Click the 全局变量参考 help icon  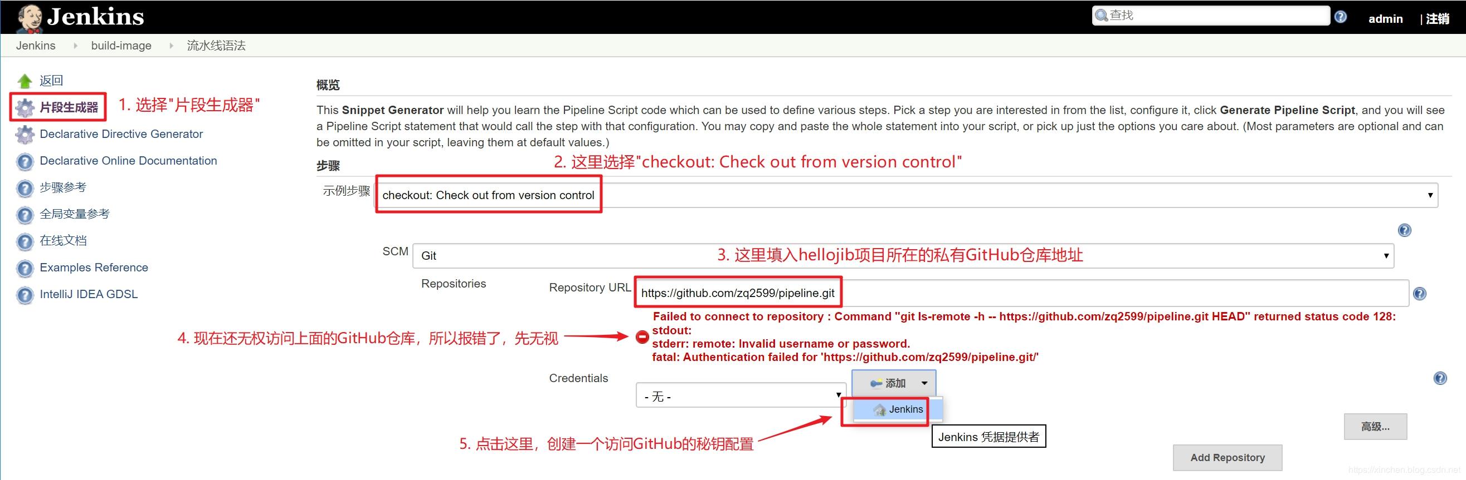coord(25,215)
